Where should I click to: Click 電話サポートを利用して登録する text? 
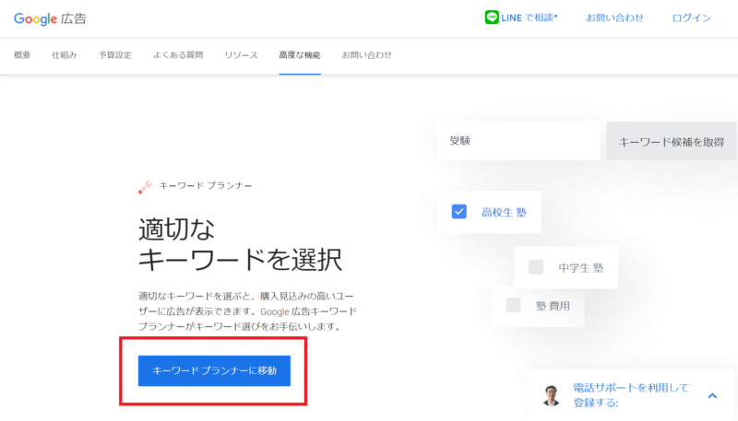[630, 395]
